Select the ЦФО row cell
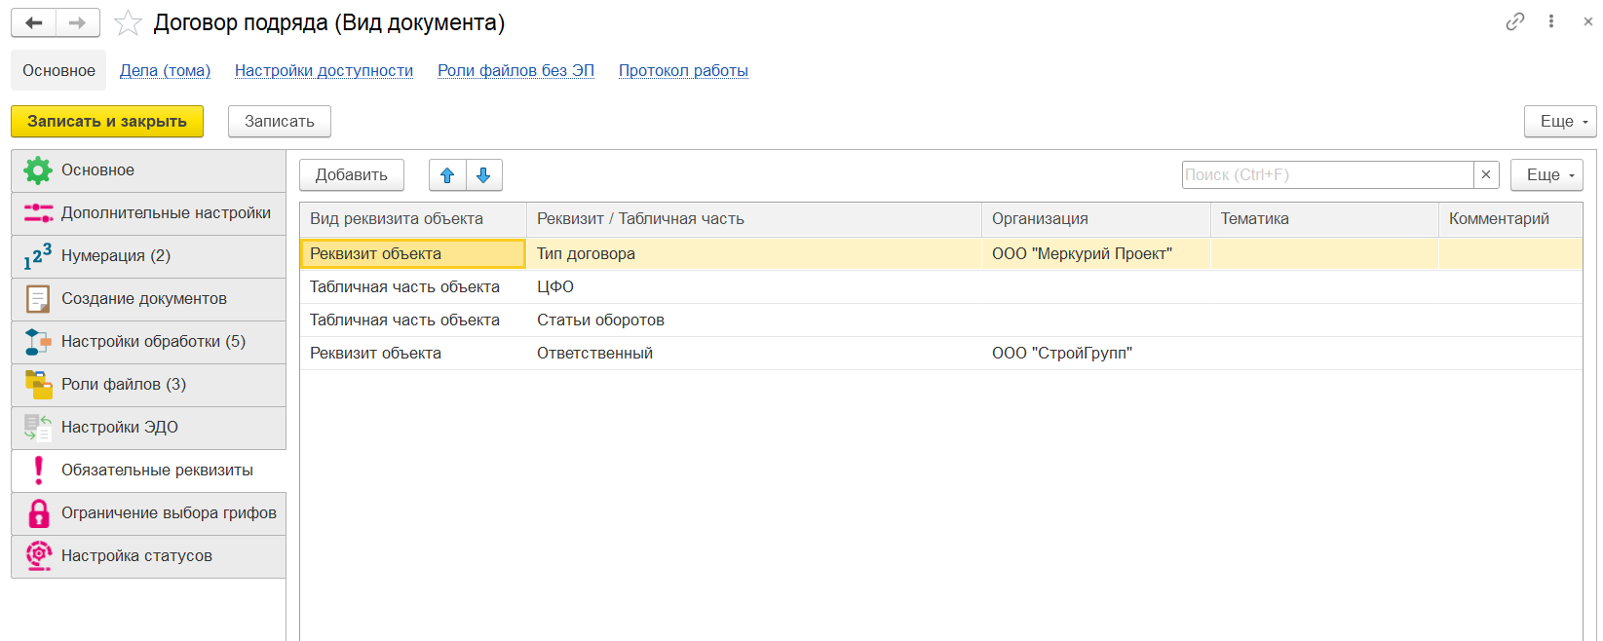 [x=754, y=287]
